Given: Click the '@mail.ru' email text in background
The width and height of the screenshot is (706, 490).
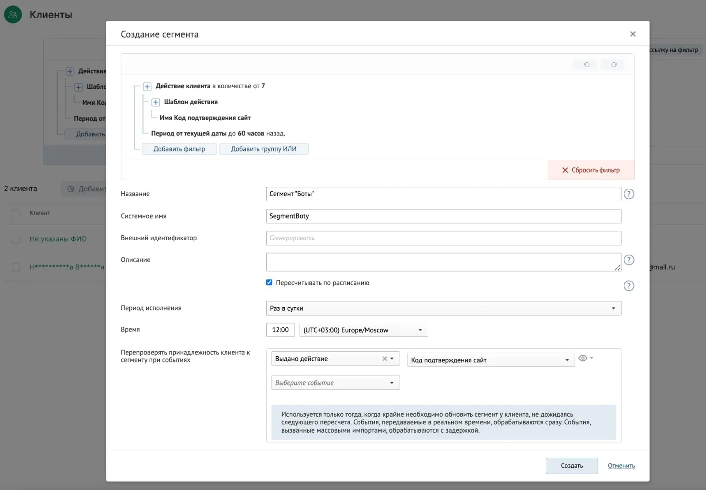Looking at the screenshot, I should [662, 267].
